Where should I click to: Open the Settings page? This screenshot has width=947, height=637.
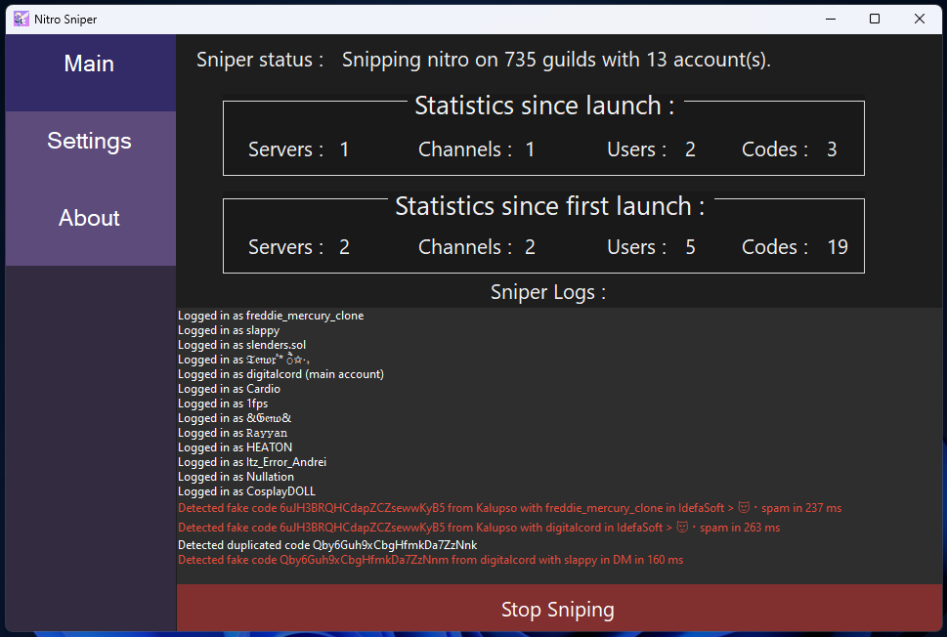(88, 141)
